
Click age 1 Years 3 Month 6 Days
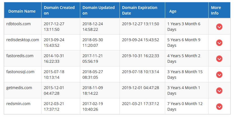(x=184, y=27)
